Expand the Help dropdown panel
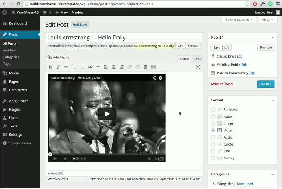 [x=268, y=20]
